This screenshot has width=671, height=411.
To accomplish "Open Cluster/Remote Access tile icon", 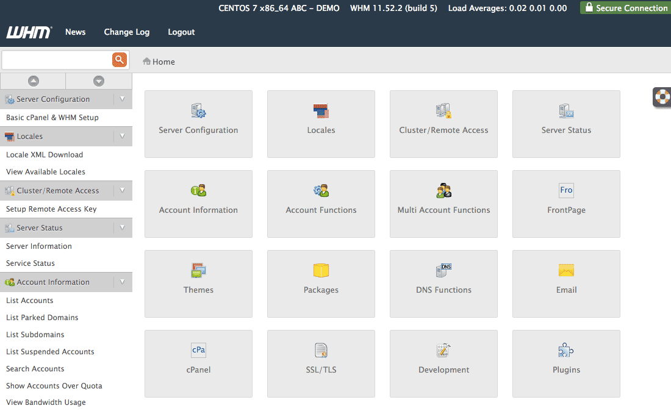I will pos(443,111).
